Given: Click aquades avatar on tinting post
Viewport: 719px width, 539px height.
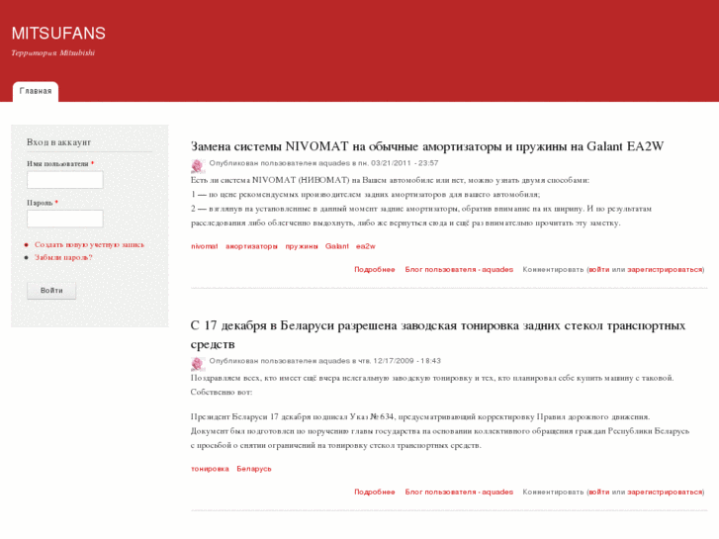Looking at the screenshot, I should (x=198, y=363).
